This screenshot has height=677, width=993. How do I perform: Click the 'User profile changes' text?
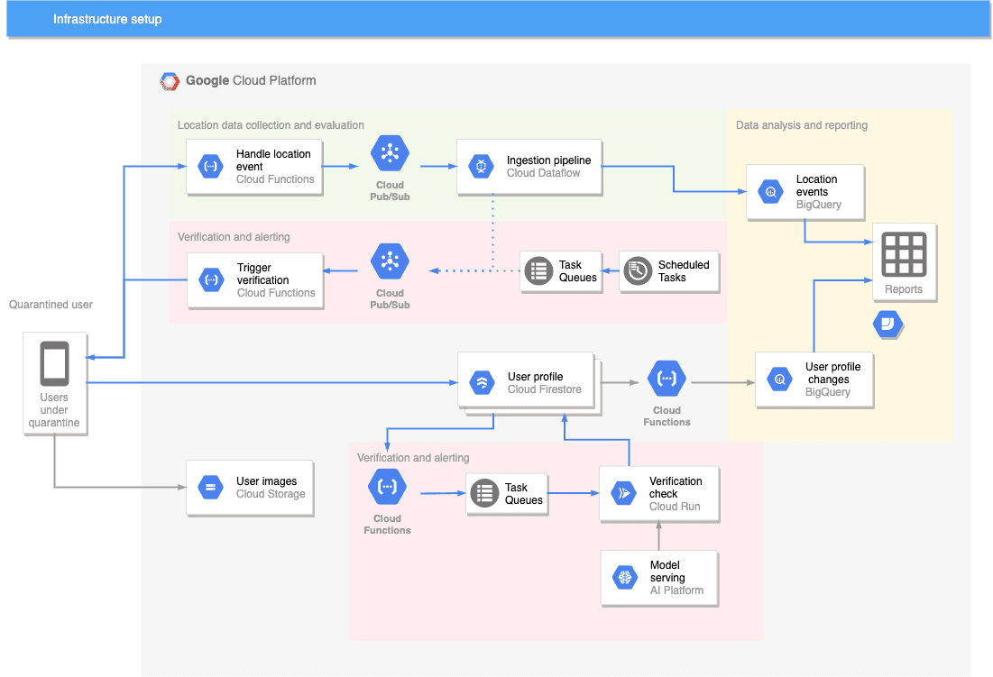(x=832, y=372)
